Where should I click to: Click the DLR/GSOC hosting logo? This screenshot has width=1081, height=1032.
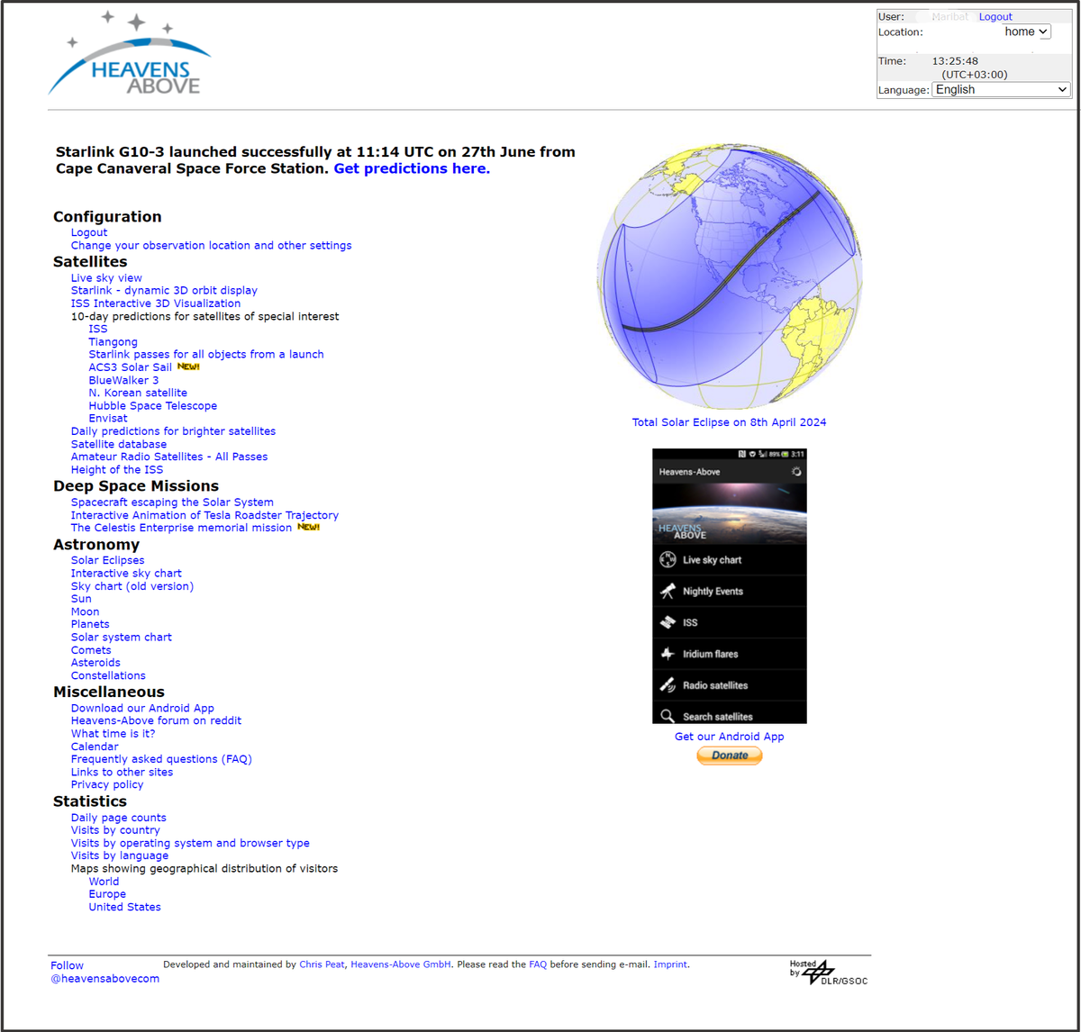(x=828, y=973)
